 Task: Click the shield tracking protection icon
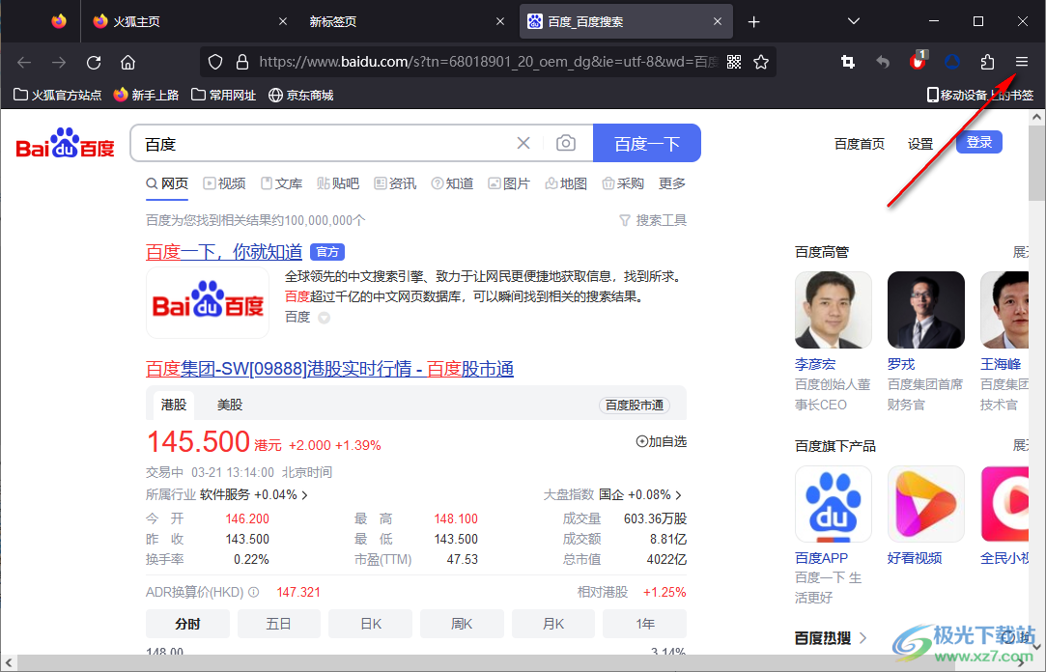[215, 62]
